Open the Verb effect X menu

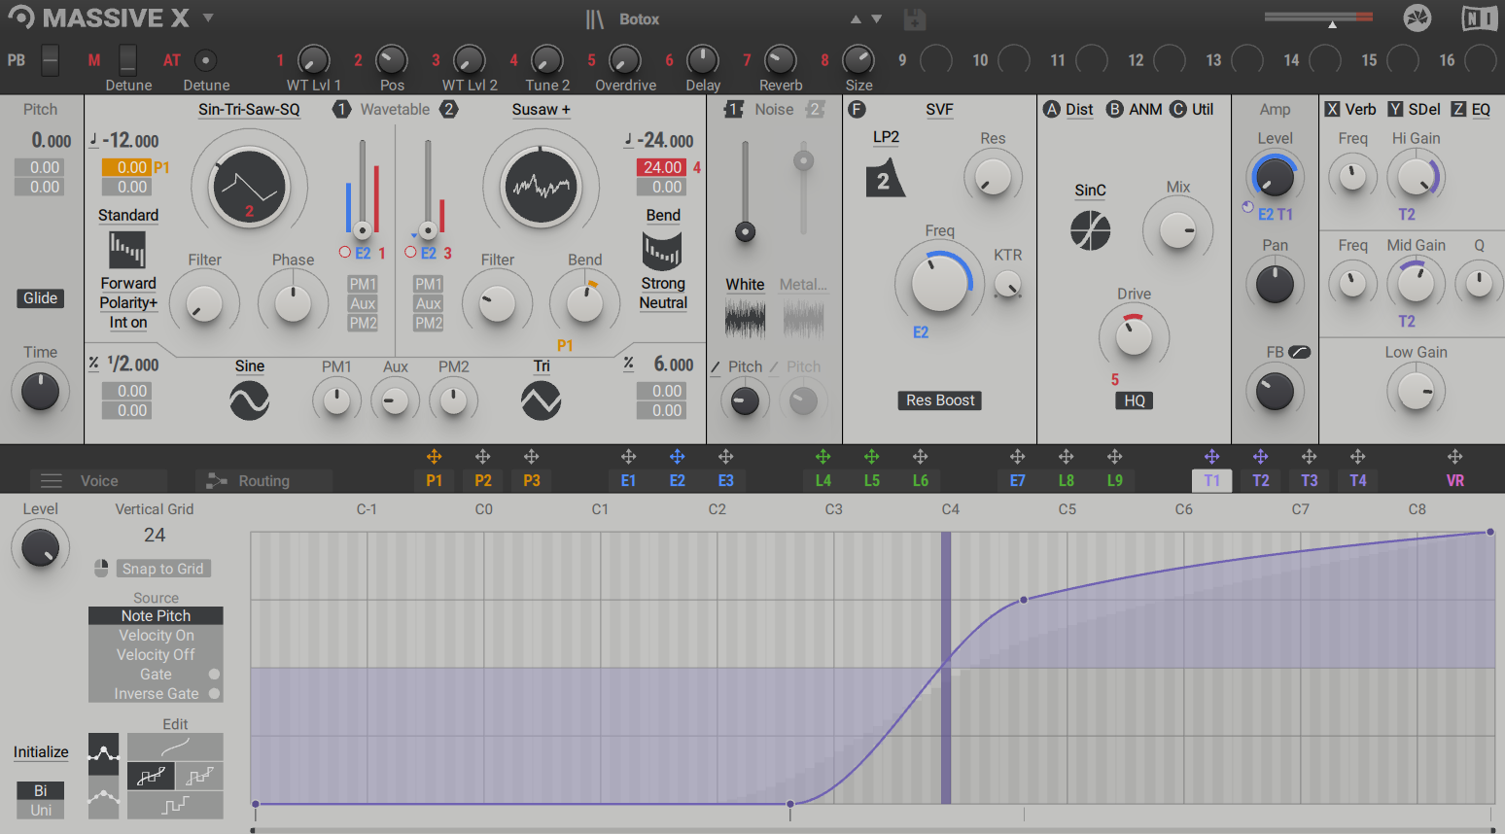[1360, 110]
